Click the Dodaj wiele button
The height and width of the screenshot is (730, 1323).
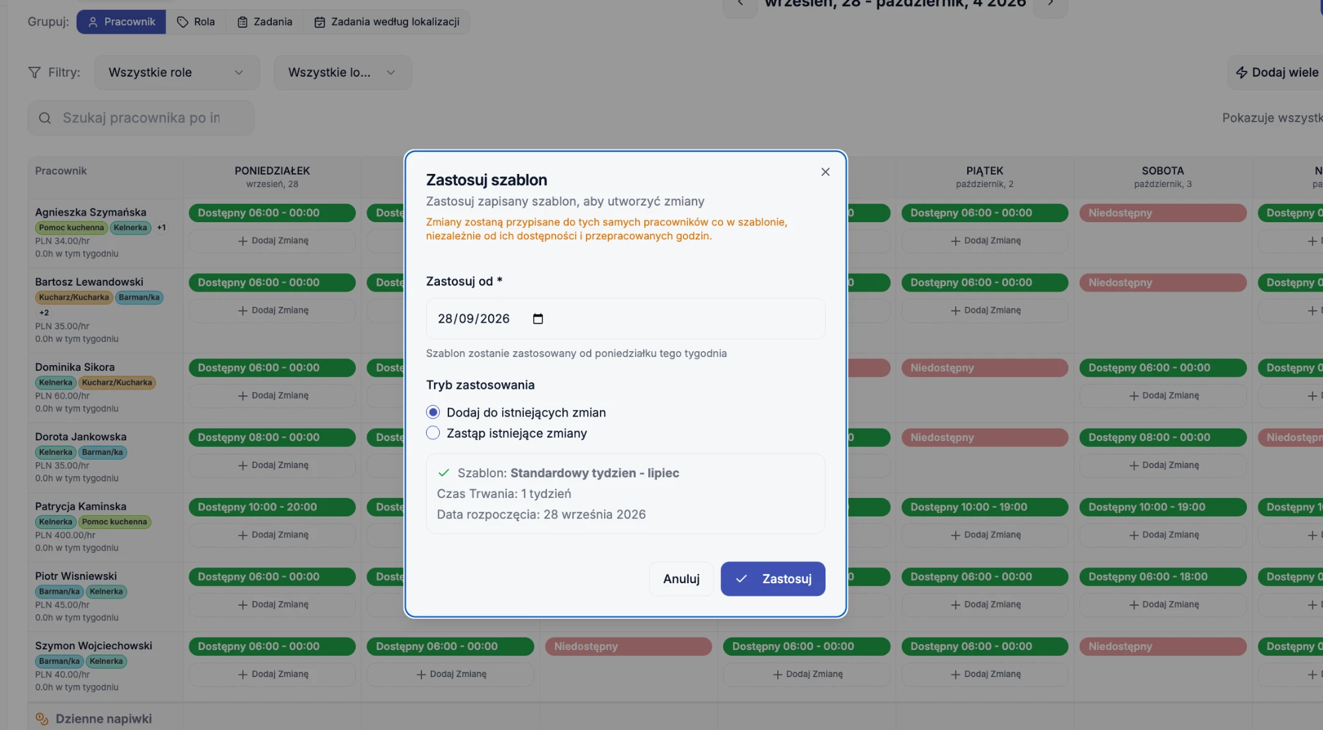(x=1276, y=72)
